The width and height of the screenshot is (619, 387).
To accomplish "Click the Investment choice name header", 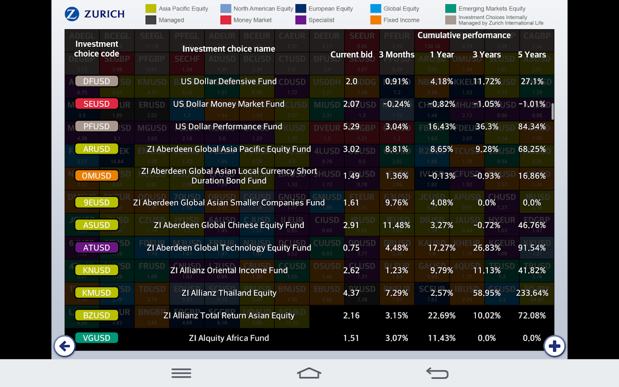I will click(229, 49).
